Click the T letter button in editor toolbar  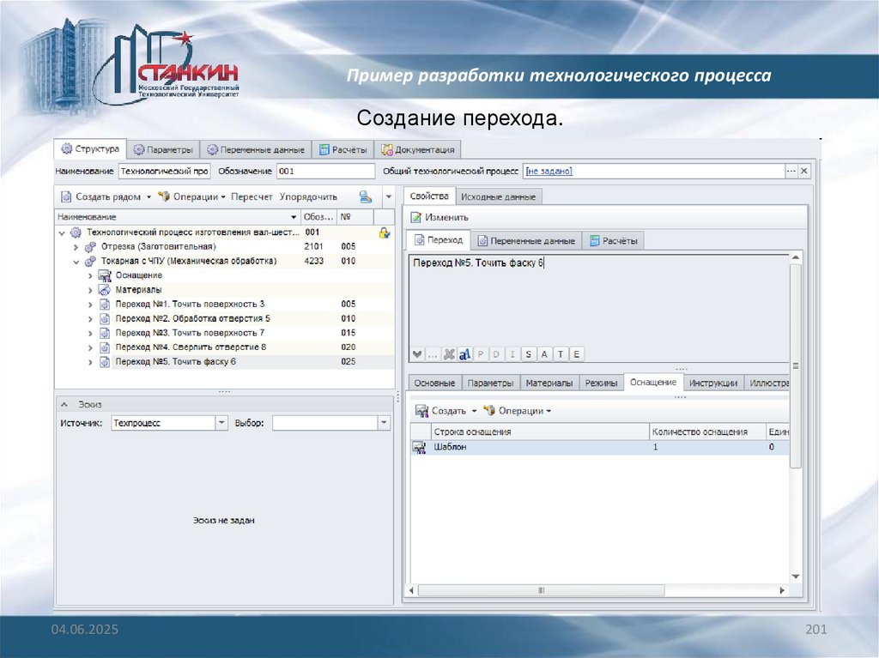click(560, 354)
